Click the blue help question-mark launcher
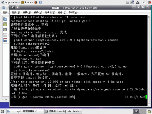This screenshot has width=152, height=114. [41, 2]
